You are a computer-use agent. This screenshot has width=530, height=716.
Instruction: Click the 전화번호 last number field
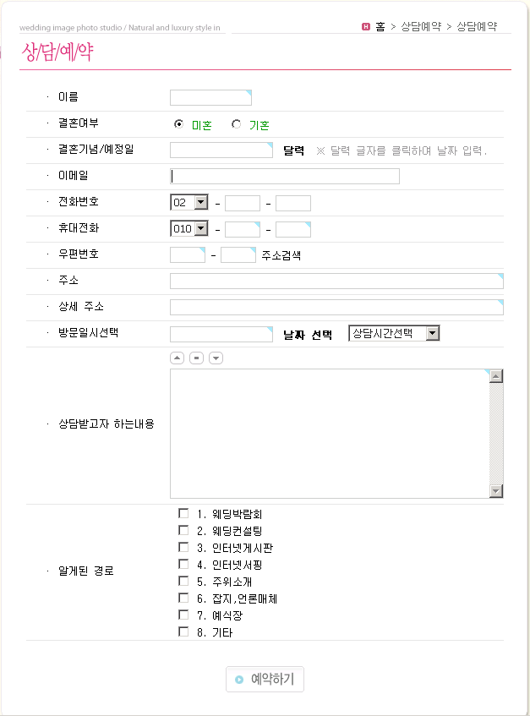click(293, 203)
